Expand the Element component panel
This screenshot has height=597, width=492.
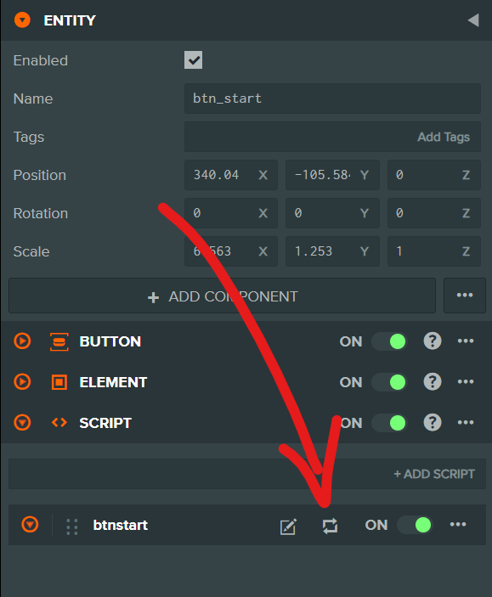[22, 381]
